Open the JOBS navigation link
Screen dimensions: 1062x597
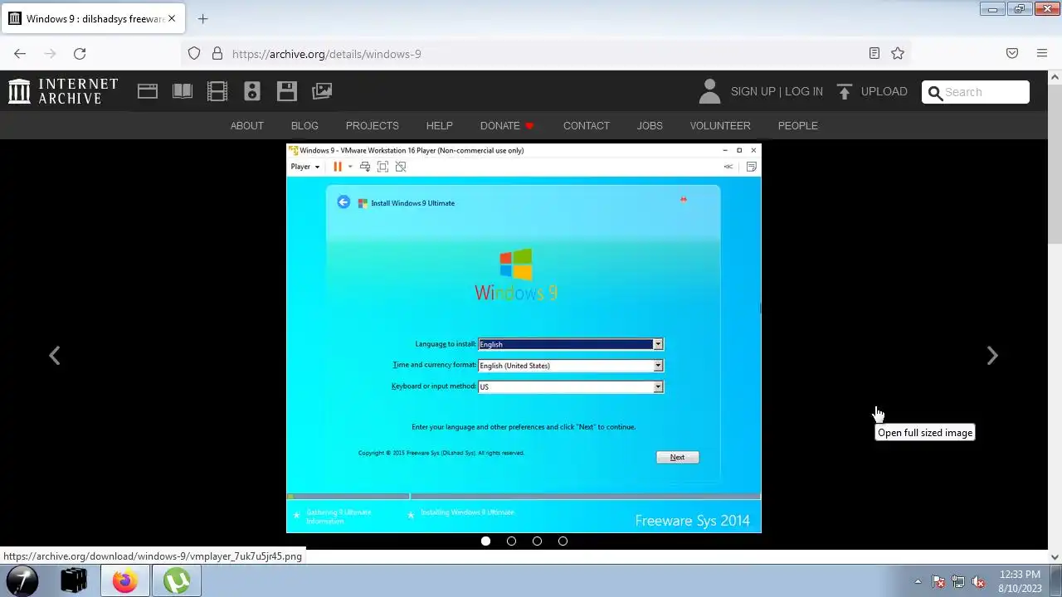tap(650, 125)
